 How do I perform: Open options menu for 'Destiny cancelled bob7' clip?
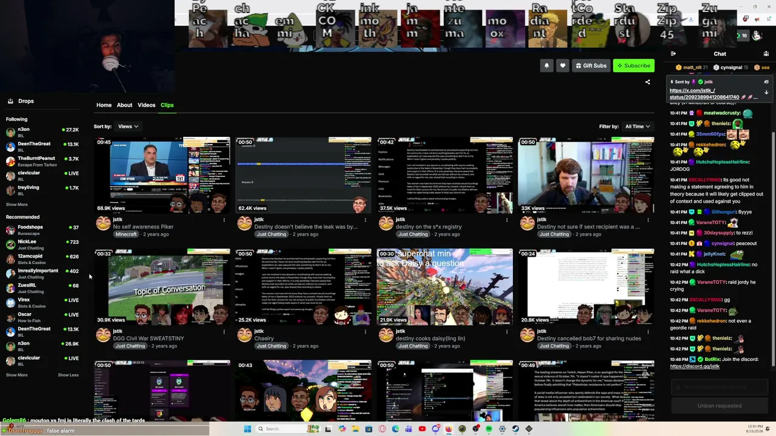click(x=647, y=331)
